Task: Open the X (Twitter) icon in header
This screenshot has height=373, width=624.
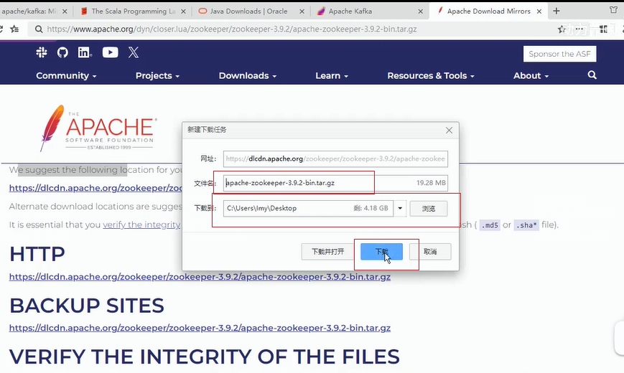Action: pyautogui.click(x=134, y=52)
